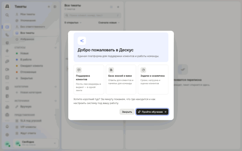The image size is (242, 151).
Task: Click the user avatar in the left rail
Action: click(x=7, y=144)
